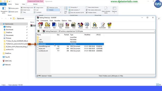The height and width of the screenshot is (91, 162).
Task: Run VirusScan from WinRAR toolbar
Action: [95, 25]
